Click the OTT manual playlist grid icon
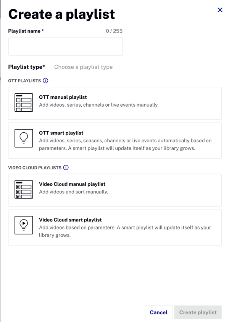The width and height of the screenshot is (229, 322). tap(24, 102)
